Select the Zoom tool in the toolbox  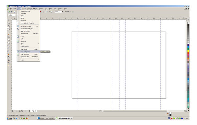point(8,29)
